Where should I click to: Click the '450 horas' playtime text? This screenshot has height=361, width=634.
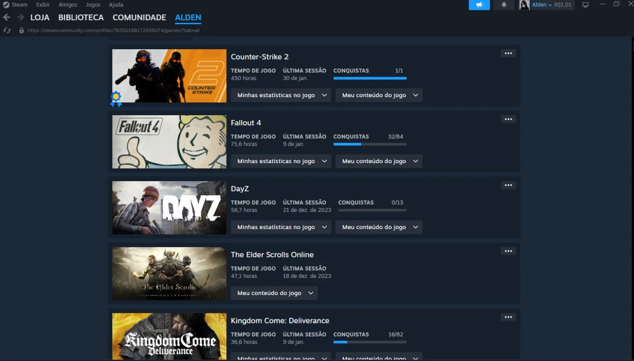(x=244, y=78)
